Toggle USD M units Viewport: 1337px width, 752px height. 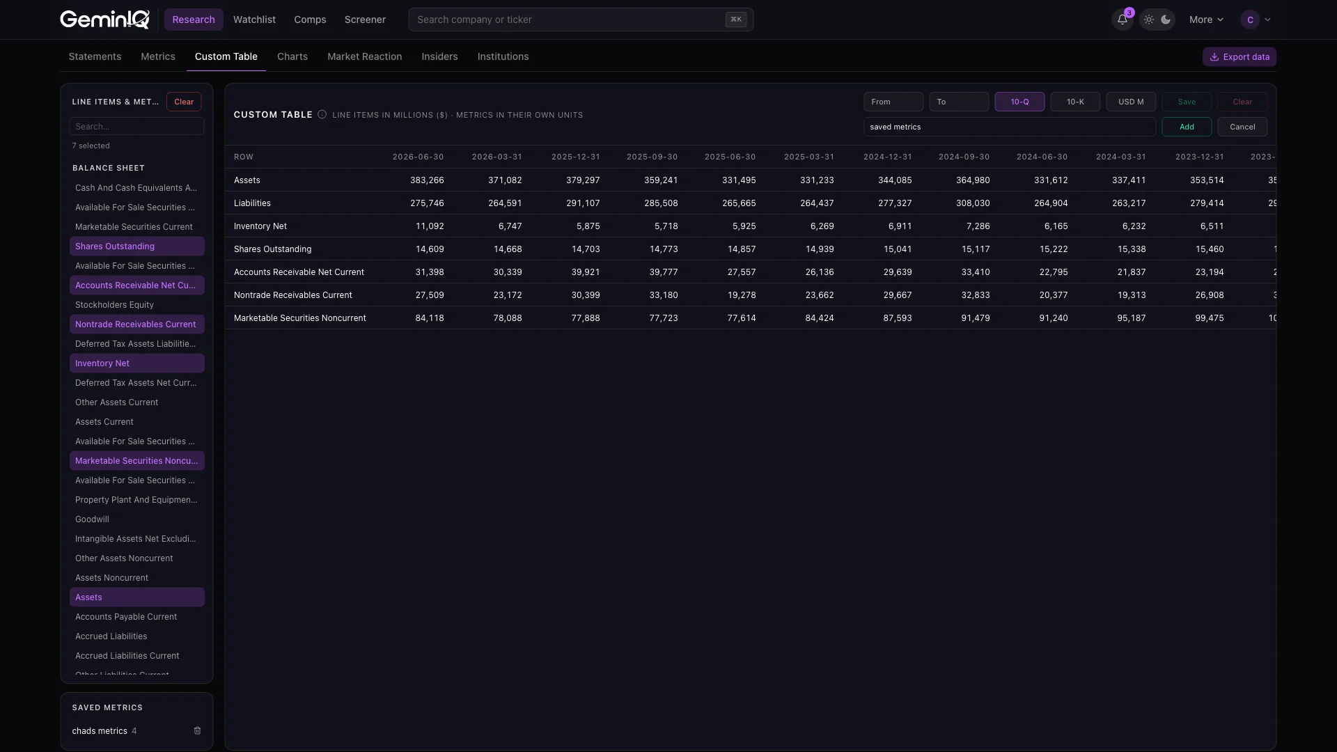1131,102
